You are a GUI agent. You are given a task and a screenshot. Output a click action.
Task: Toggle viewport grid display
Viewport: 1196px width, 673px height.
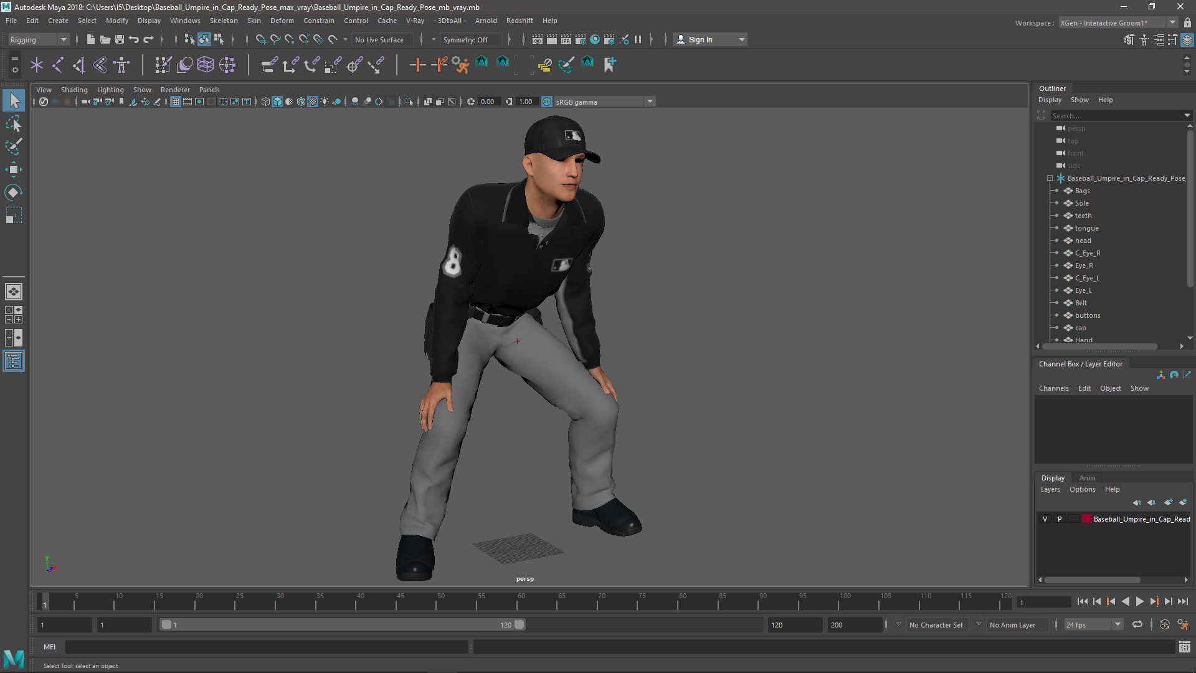(x=176, y=102)
